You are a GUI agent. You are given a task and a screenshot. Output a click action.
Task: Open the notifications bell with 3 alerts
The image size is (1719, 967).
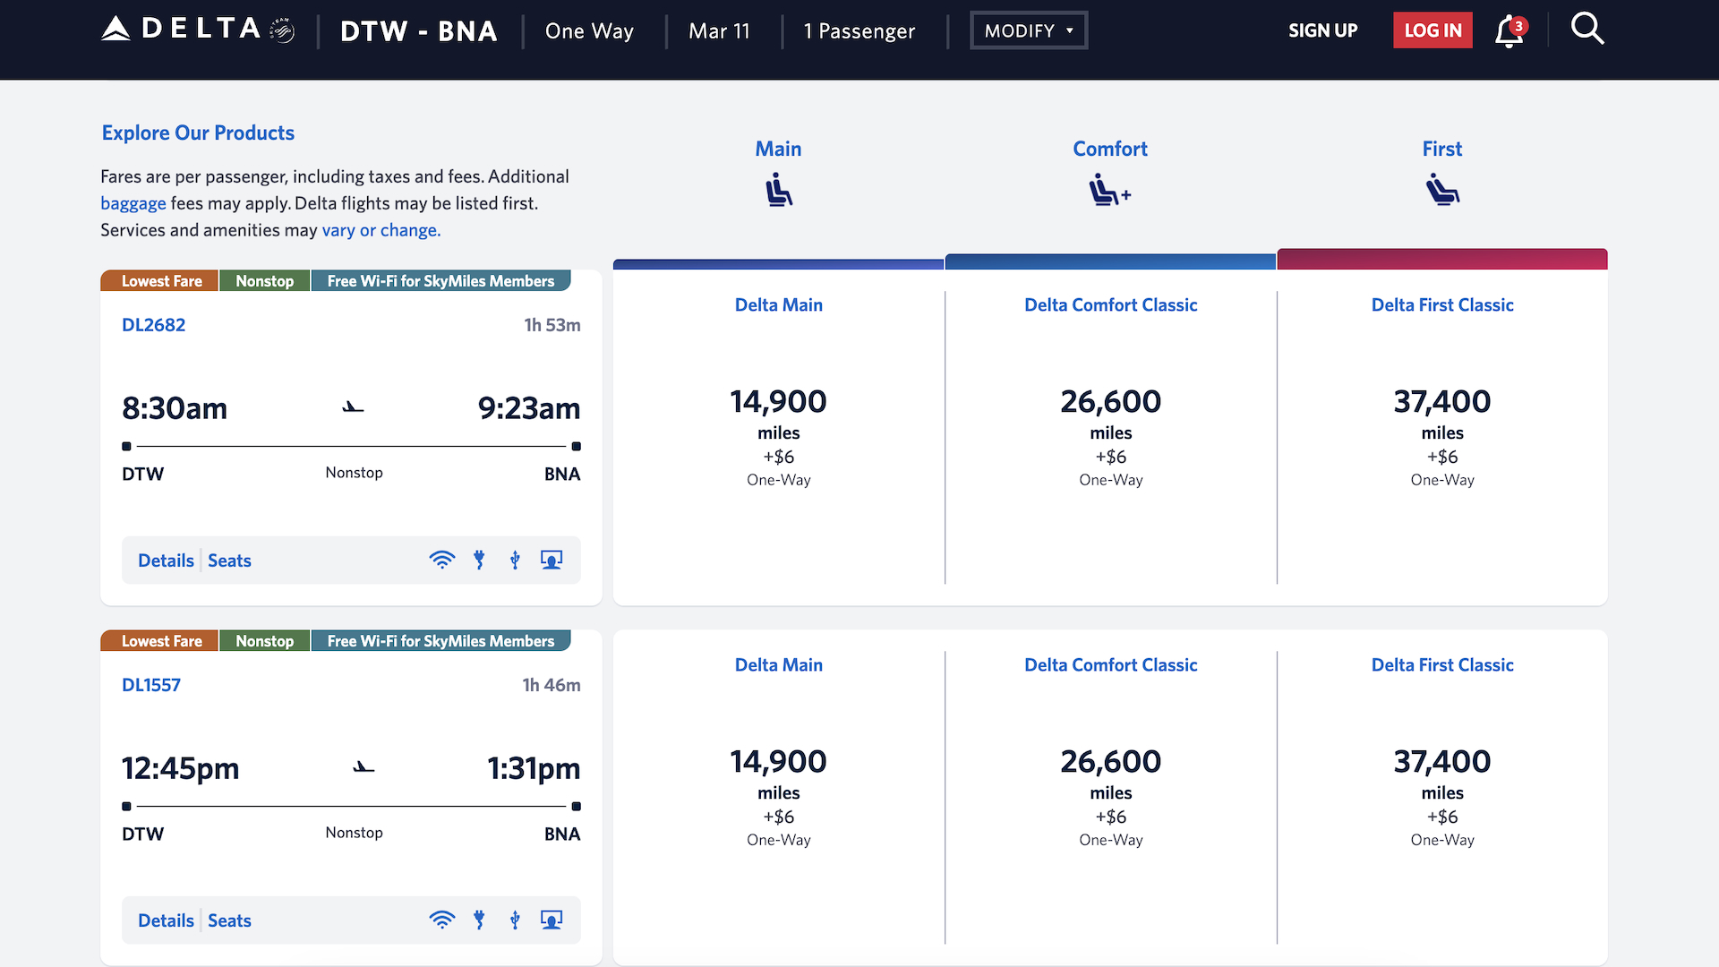1510,30
